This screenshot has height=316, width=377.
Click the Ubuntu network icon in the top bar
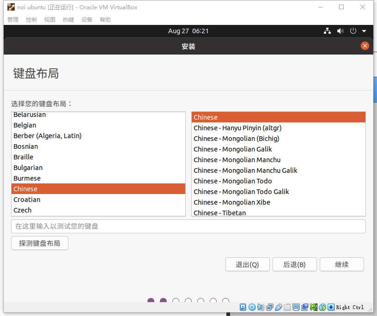click(327, 31)
